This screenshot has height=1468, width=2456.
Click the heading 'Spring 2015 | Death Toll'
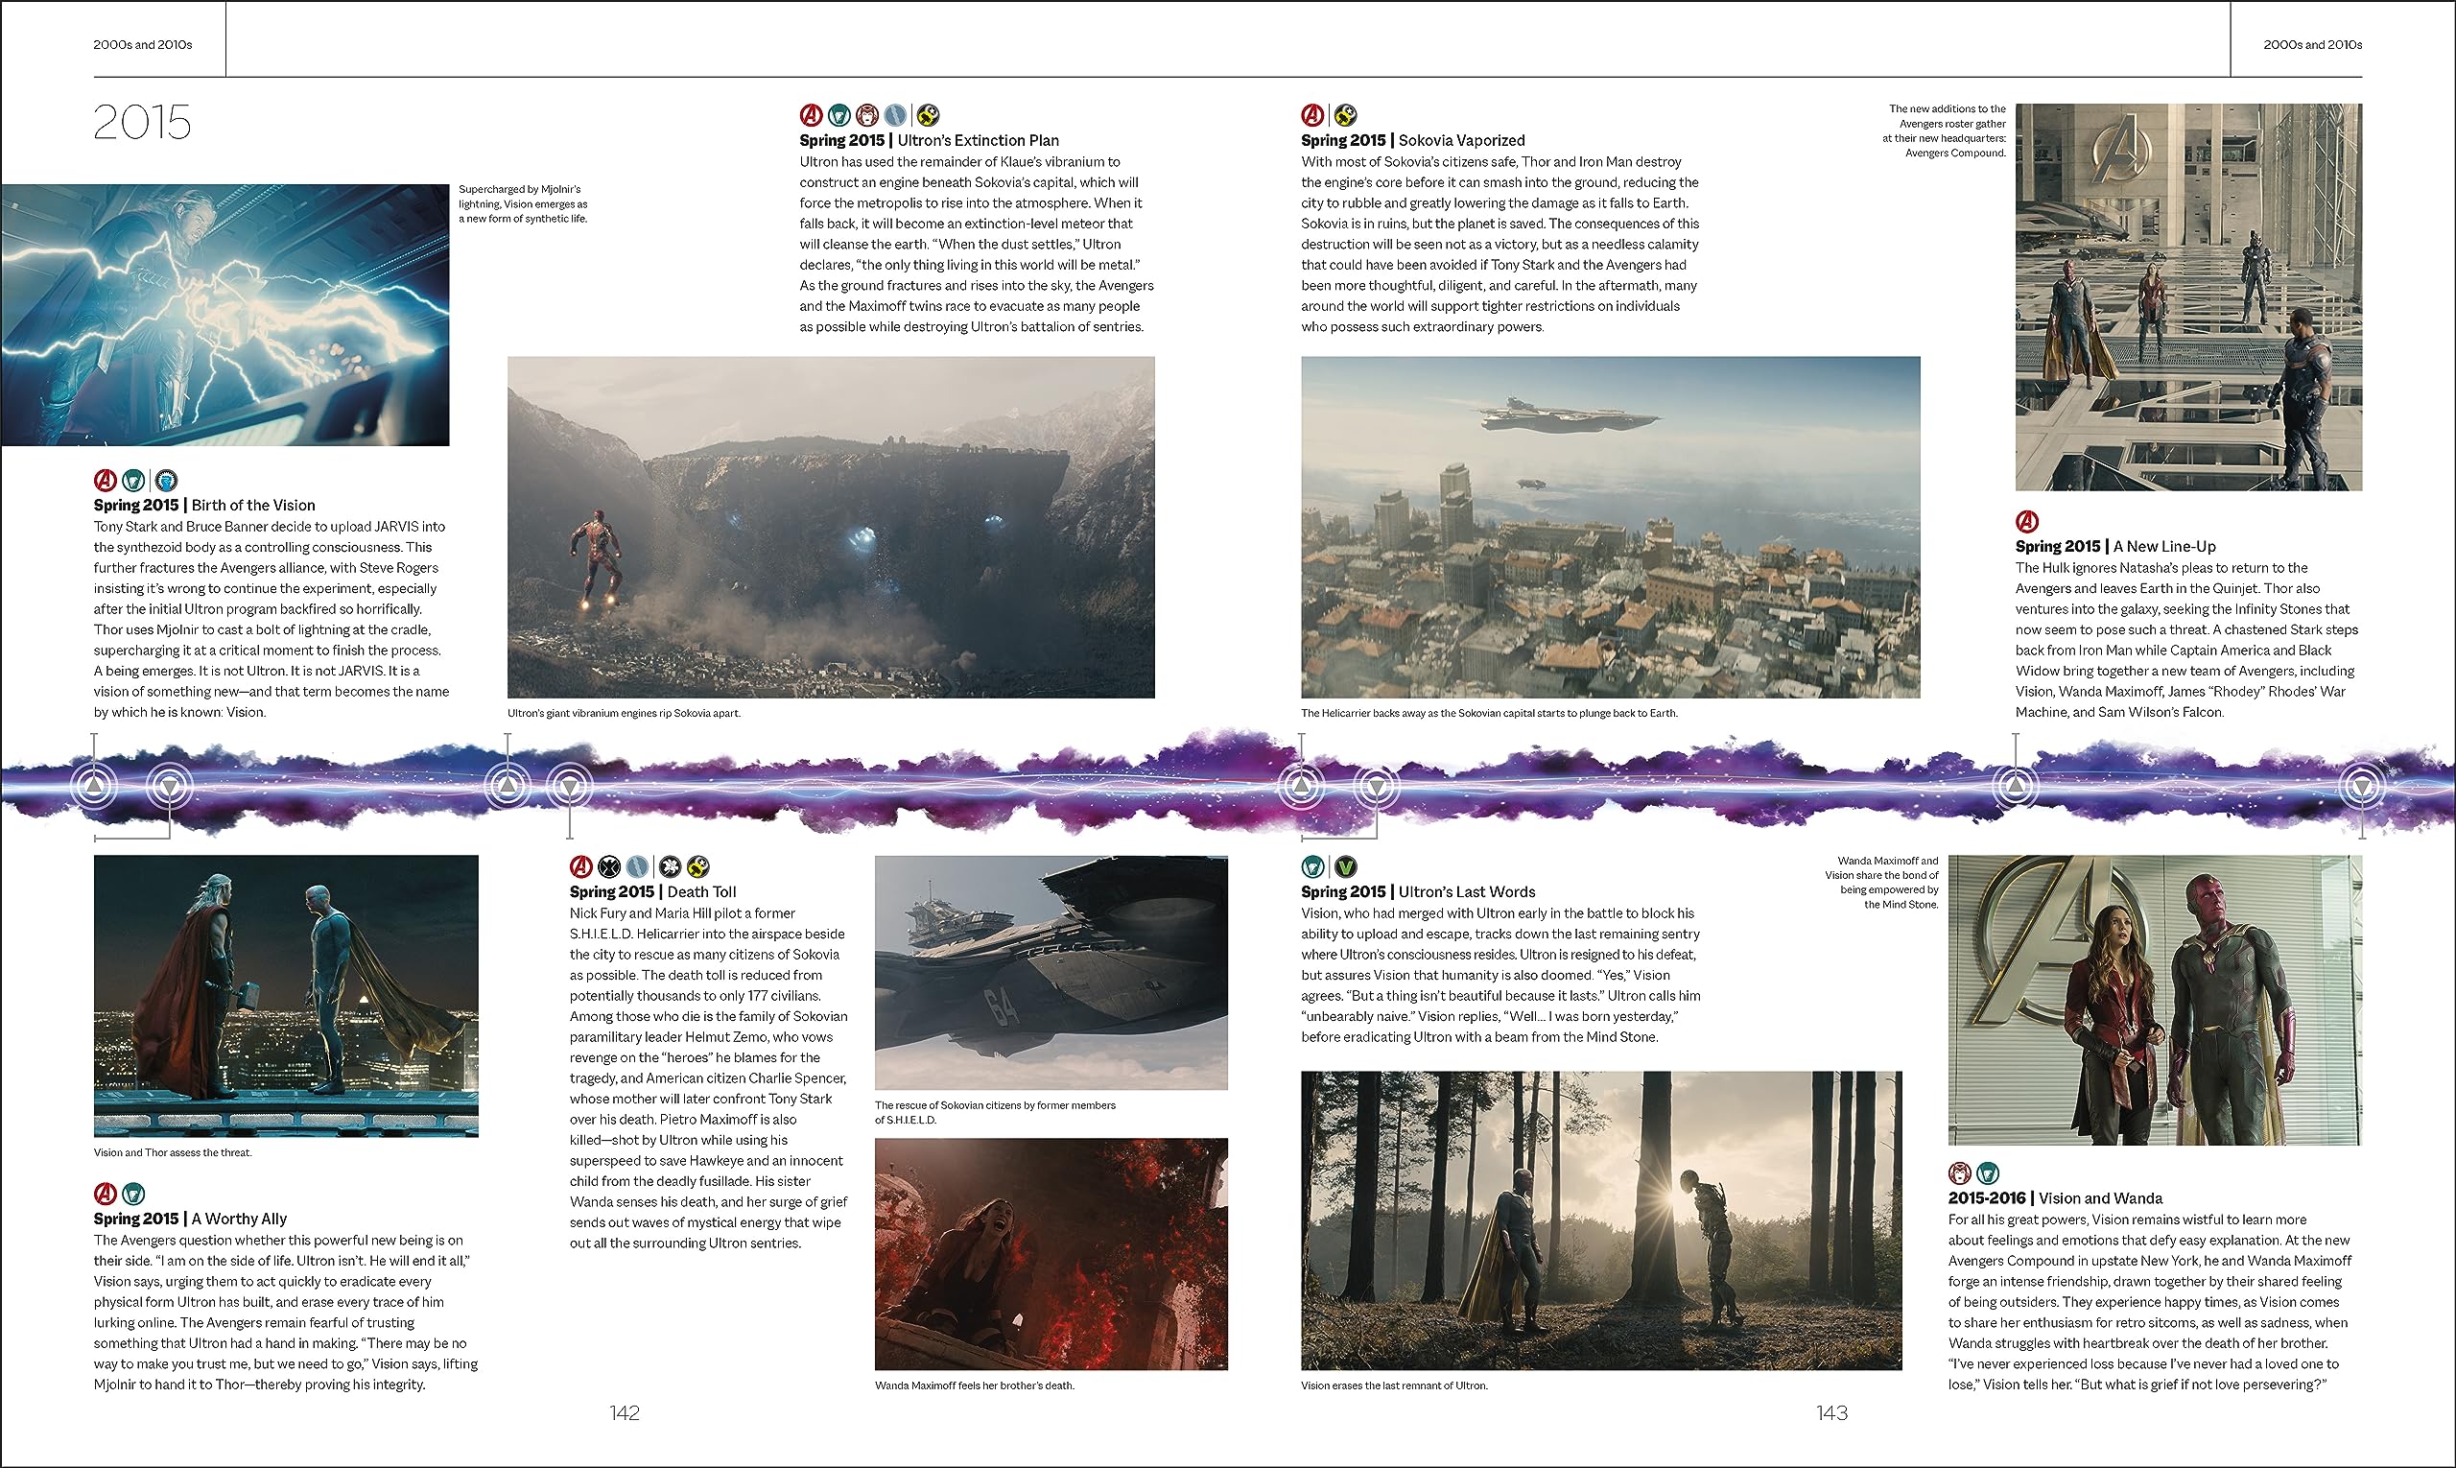click(652, 892)
